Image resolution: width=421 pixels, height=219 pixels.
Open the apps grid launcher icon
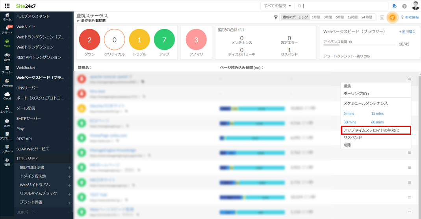pyautogui.click(x=7, y=6)
